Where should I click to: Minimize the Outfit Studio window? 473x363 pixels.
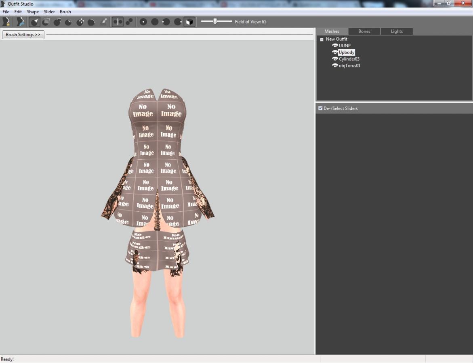coord(439,3)
